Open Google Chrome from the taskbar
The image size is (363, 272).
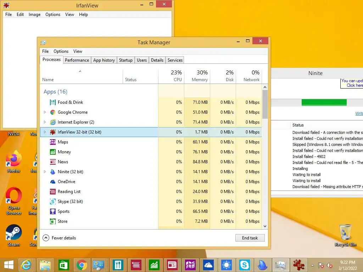82,265
